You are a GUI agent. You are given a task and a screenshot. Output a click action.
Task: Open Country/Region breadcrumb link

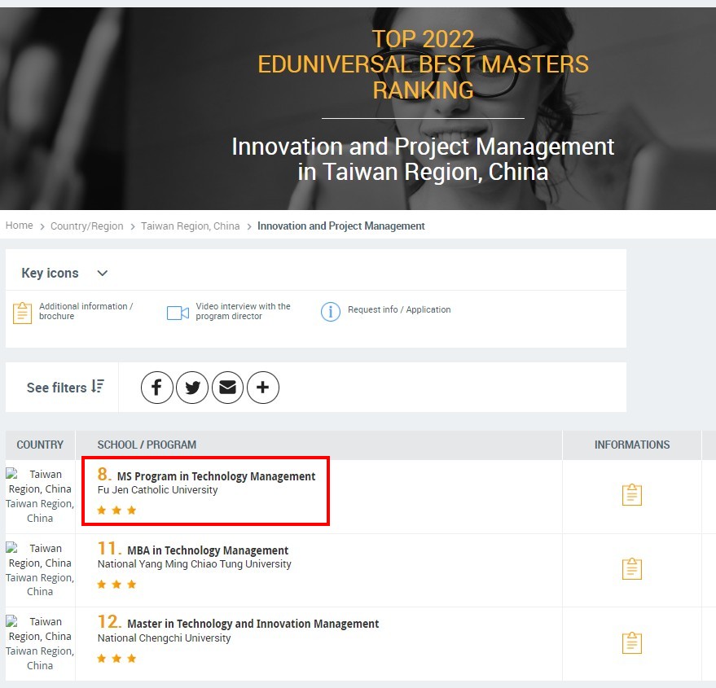point(86,226)
